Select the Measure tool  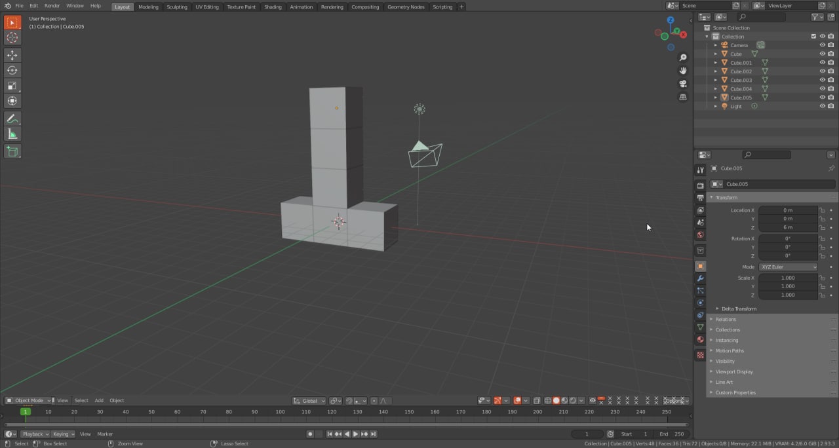click(x=12, y=134)
